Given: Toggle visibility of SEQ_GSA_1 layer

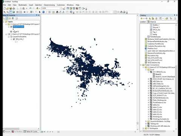Looking at the screenshot, I should click(x=14, y=39).
